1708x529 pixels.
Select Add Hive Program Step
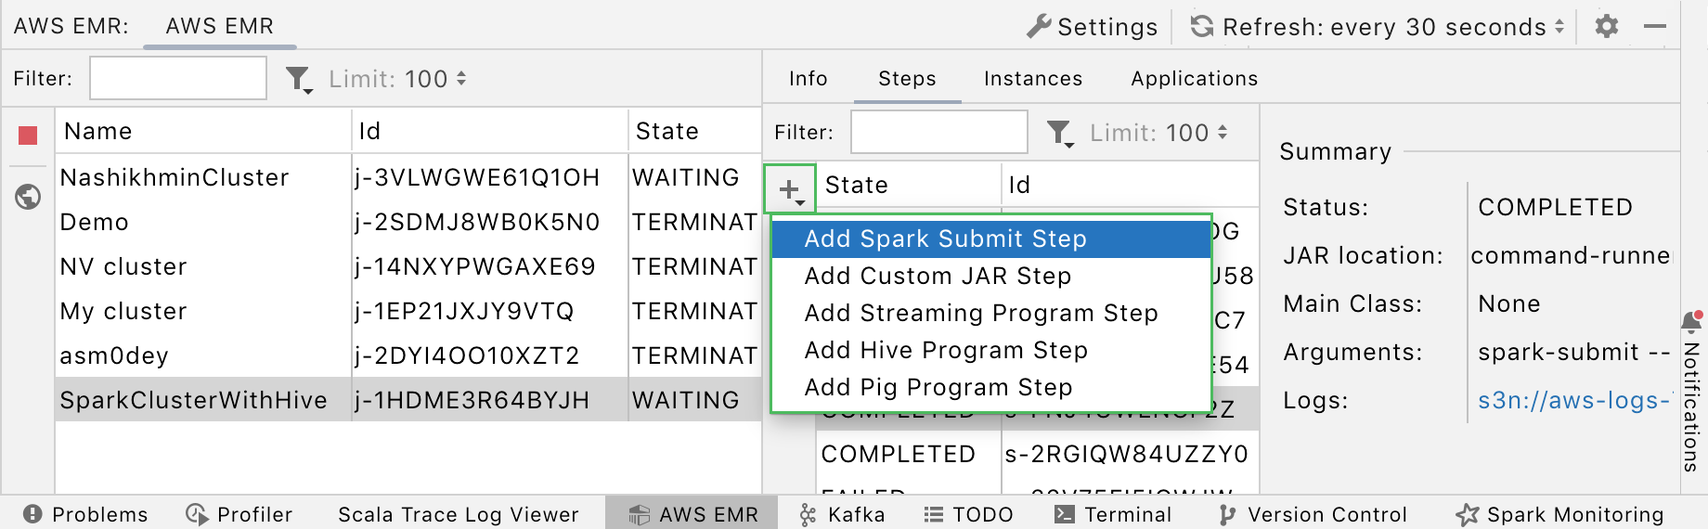point(991,350)
